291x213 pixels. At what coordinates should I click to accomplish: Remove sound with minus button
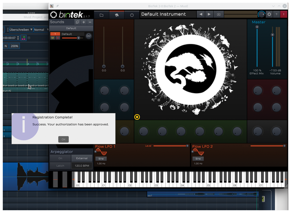pos(90,22)
